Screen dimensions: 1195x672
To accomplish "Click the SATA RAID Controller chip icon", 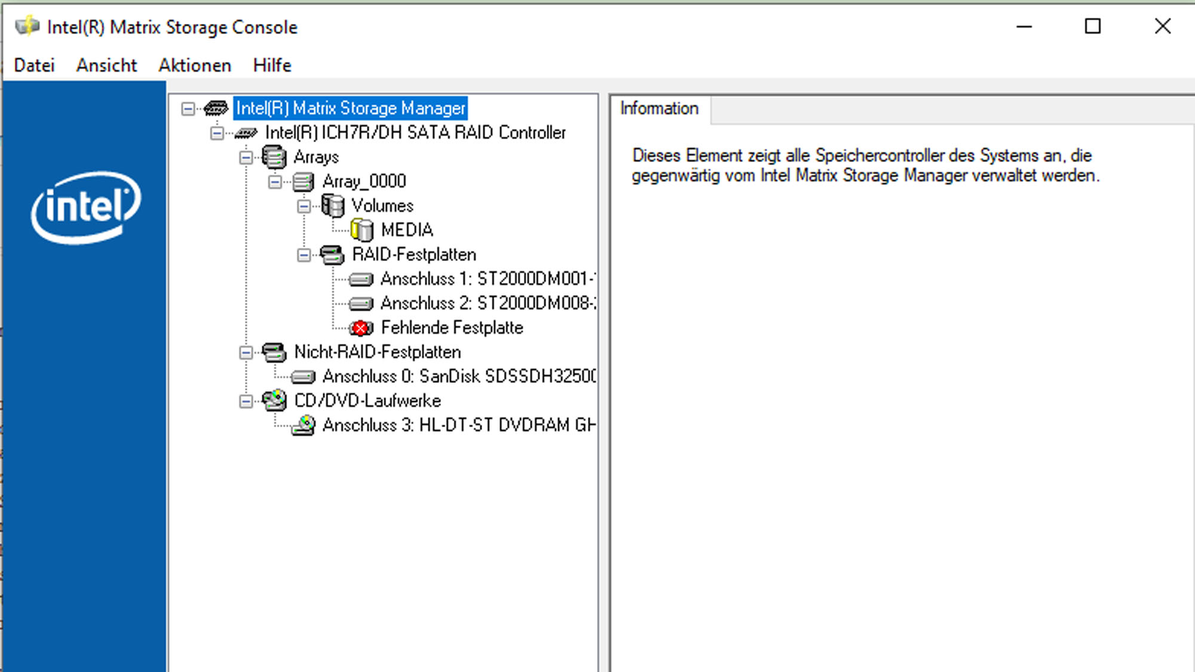I will pyautogui.click(x=246, y=133).
